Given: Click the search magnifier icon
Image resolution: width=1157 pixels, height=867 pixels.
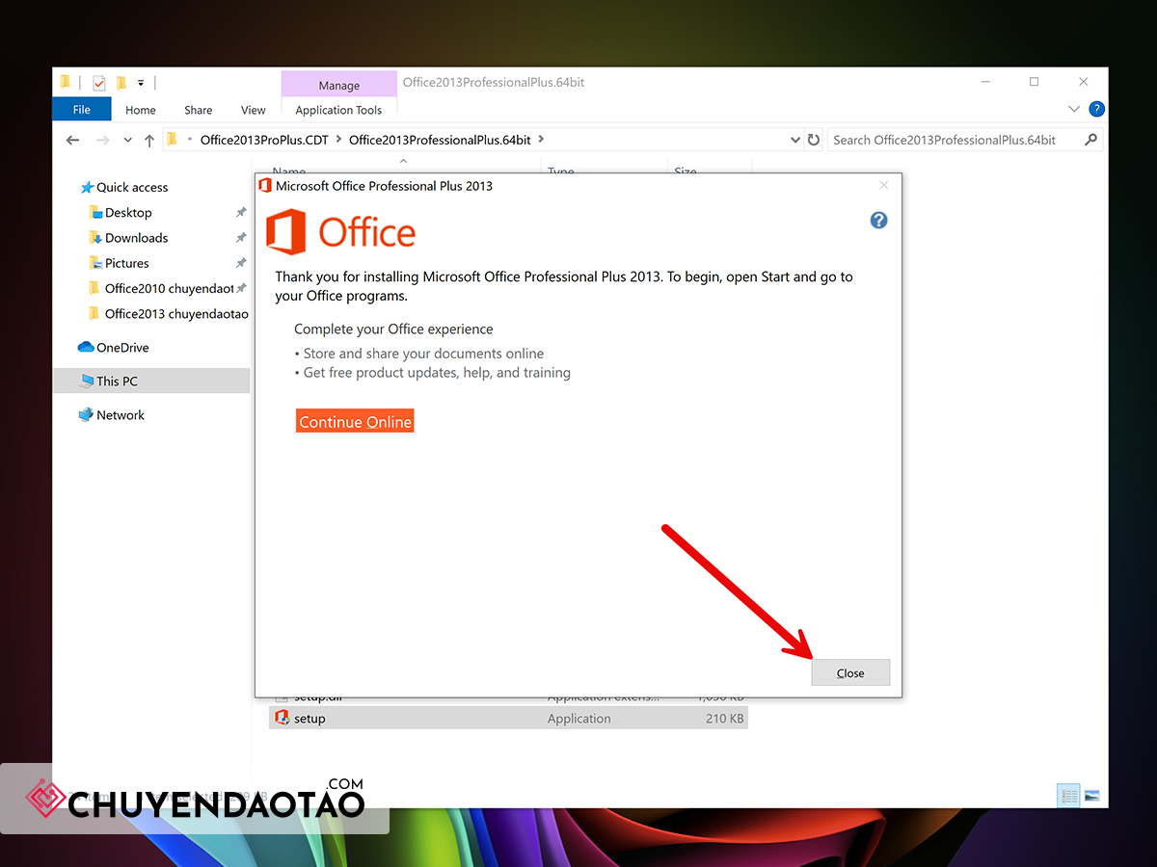Looking at the screenshot, I should [1091, 140].
